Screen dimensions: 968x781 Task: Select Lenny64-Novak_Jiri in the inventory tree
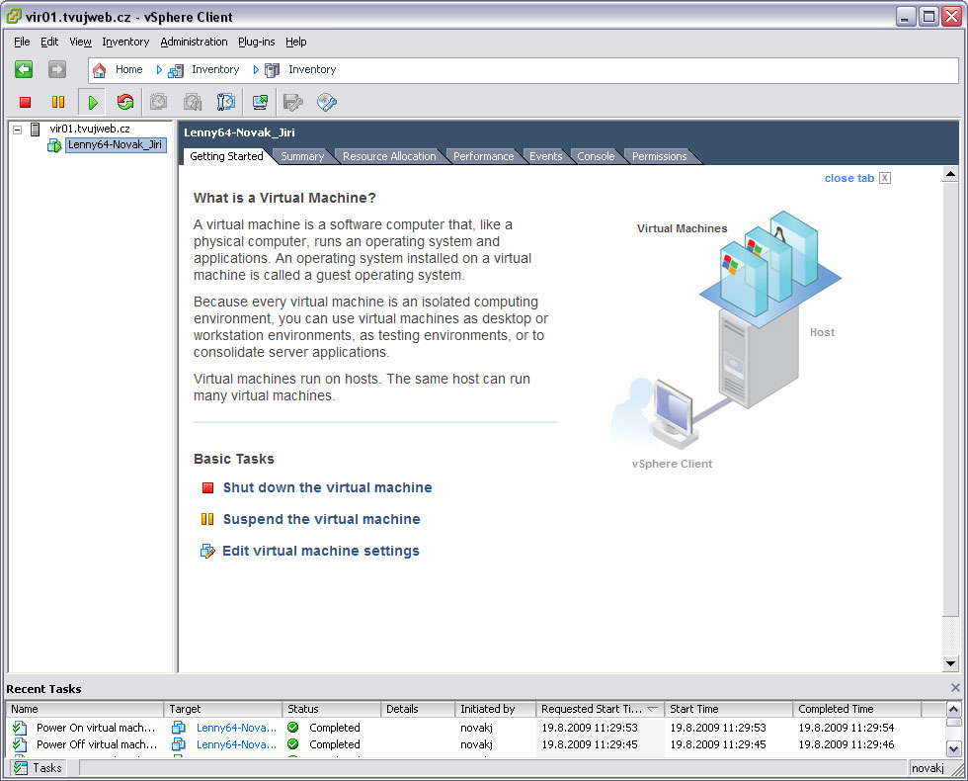114,145
